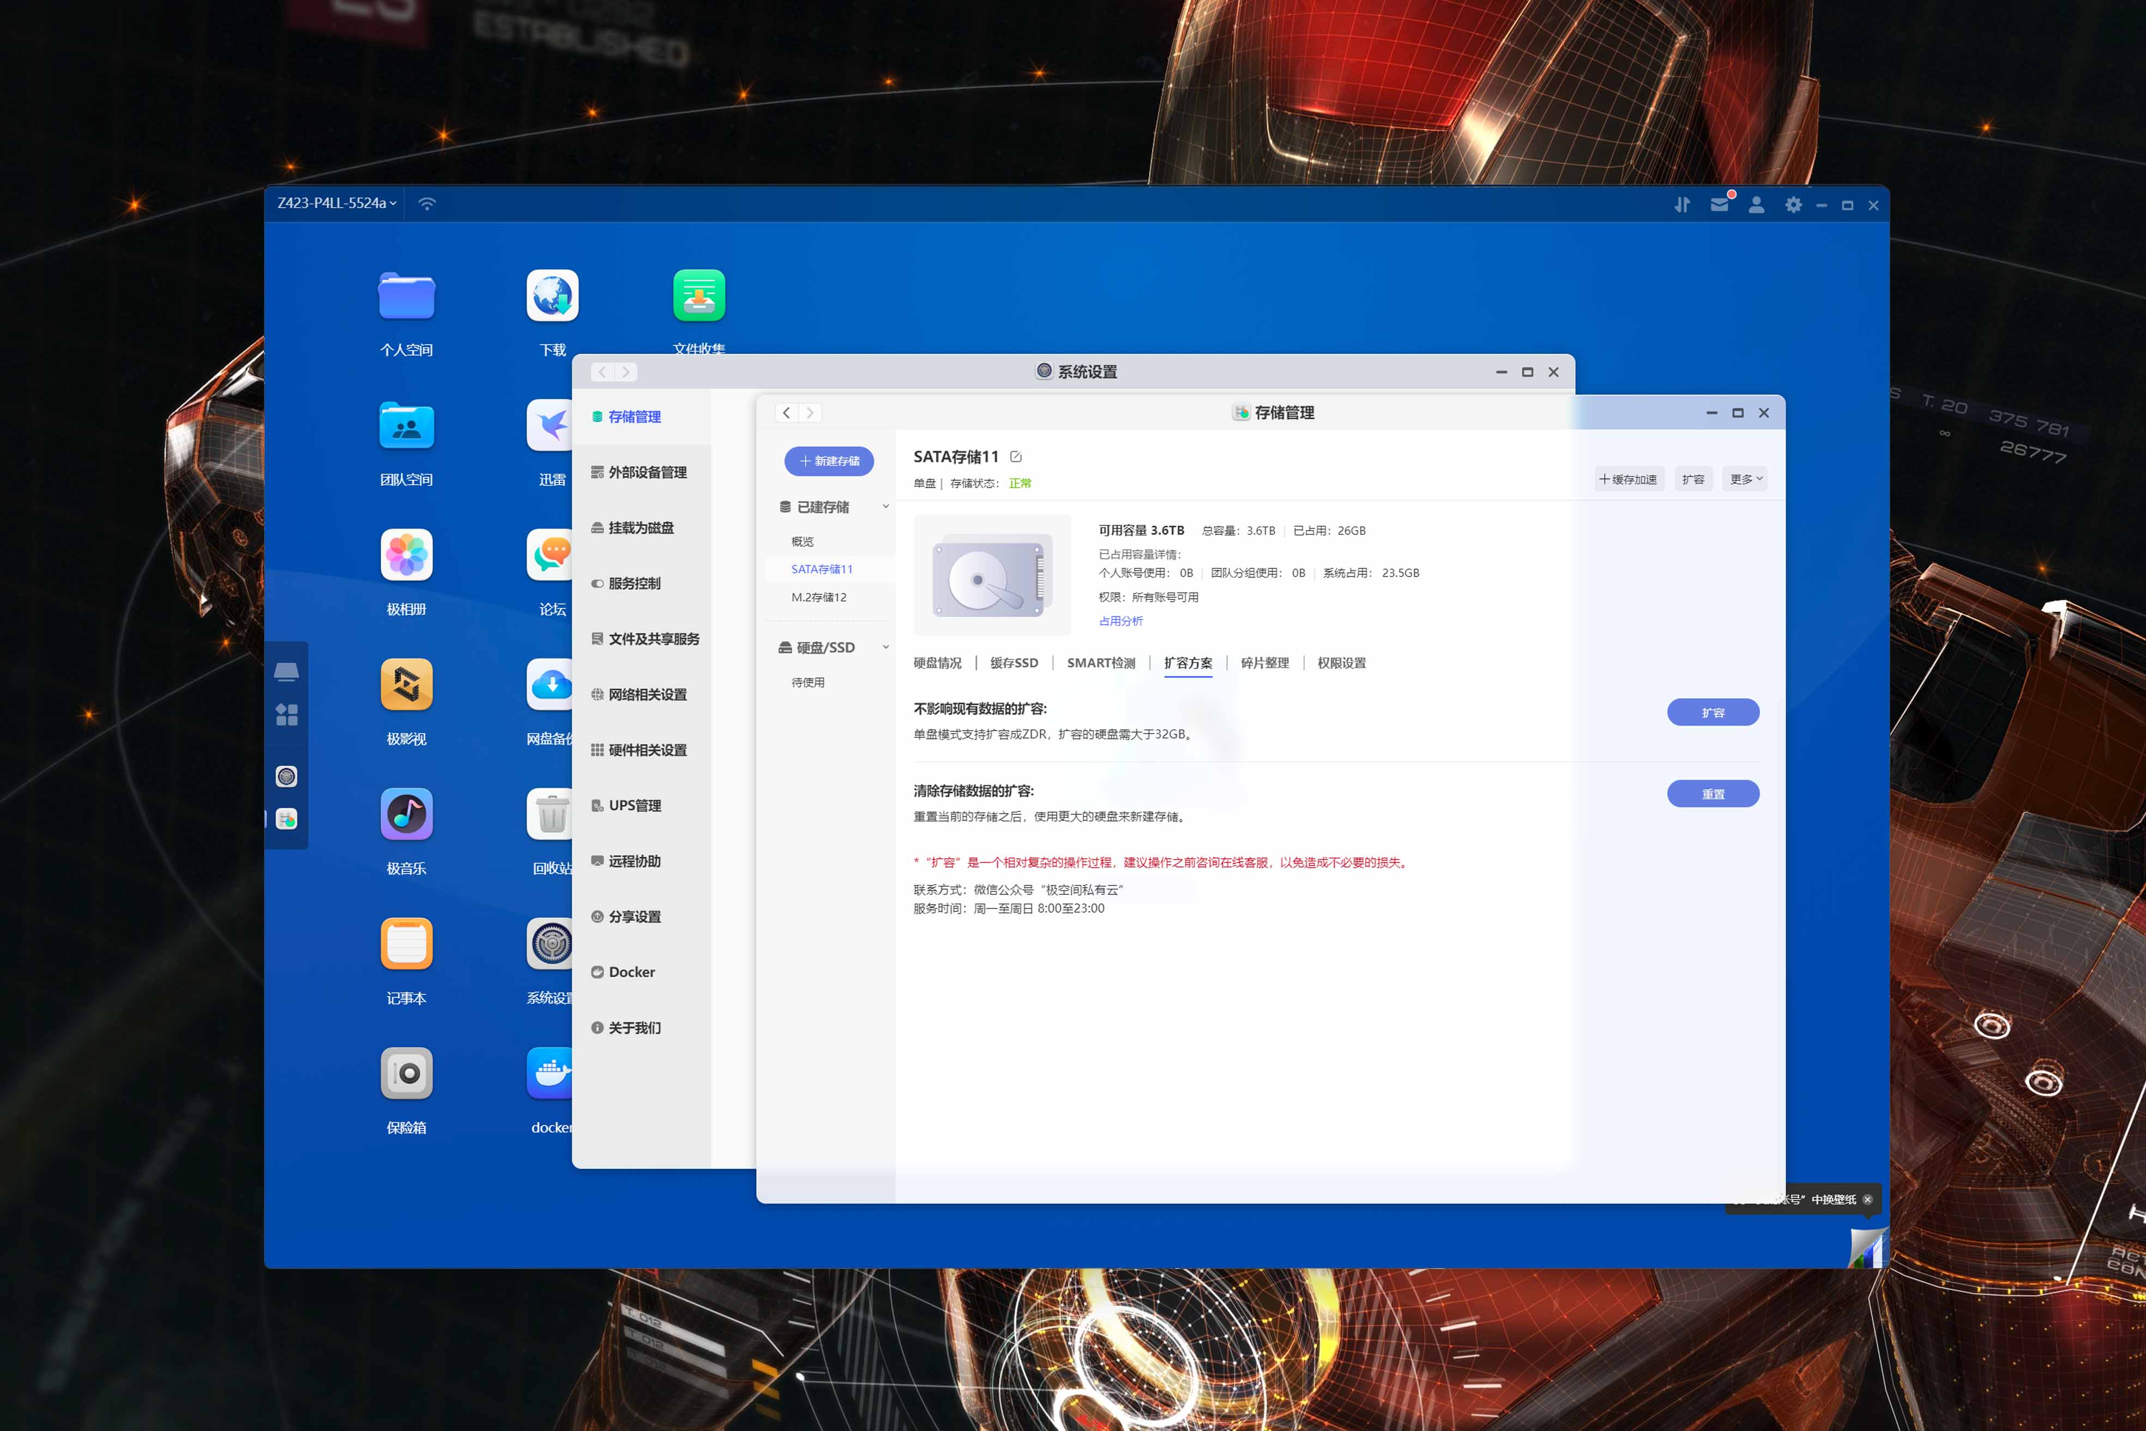Open the 保险箱 app icon
This screenshot has height=1431, width=2146.
point(406,1073)
